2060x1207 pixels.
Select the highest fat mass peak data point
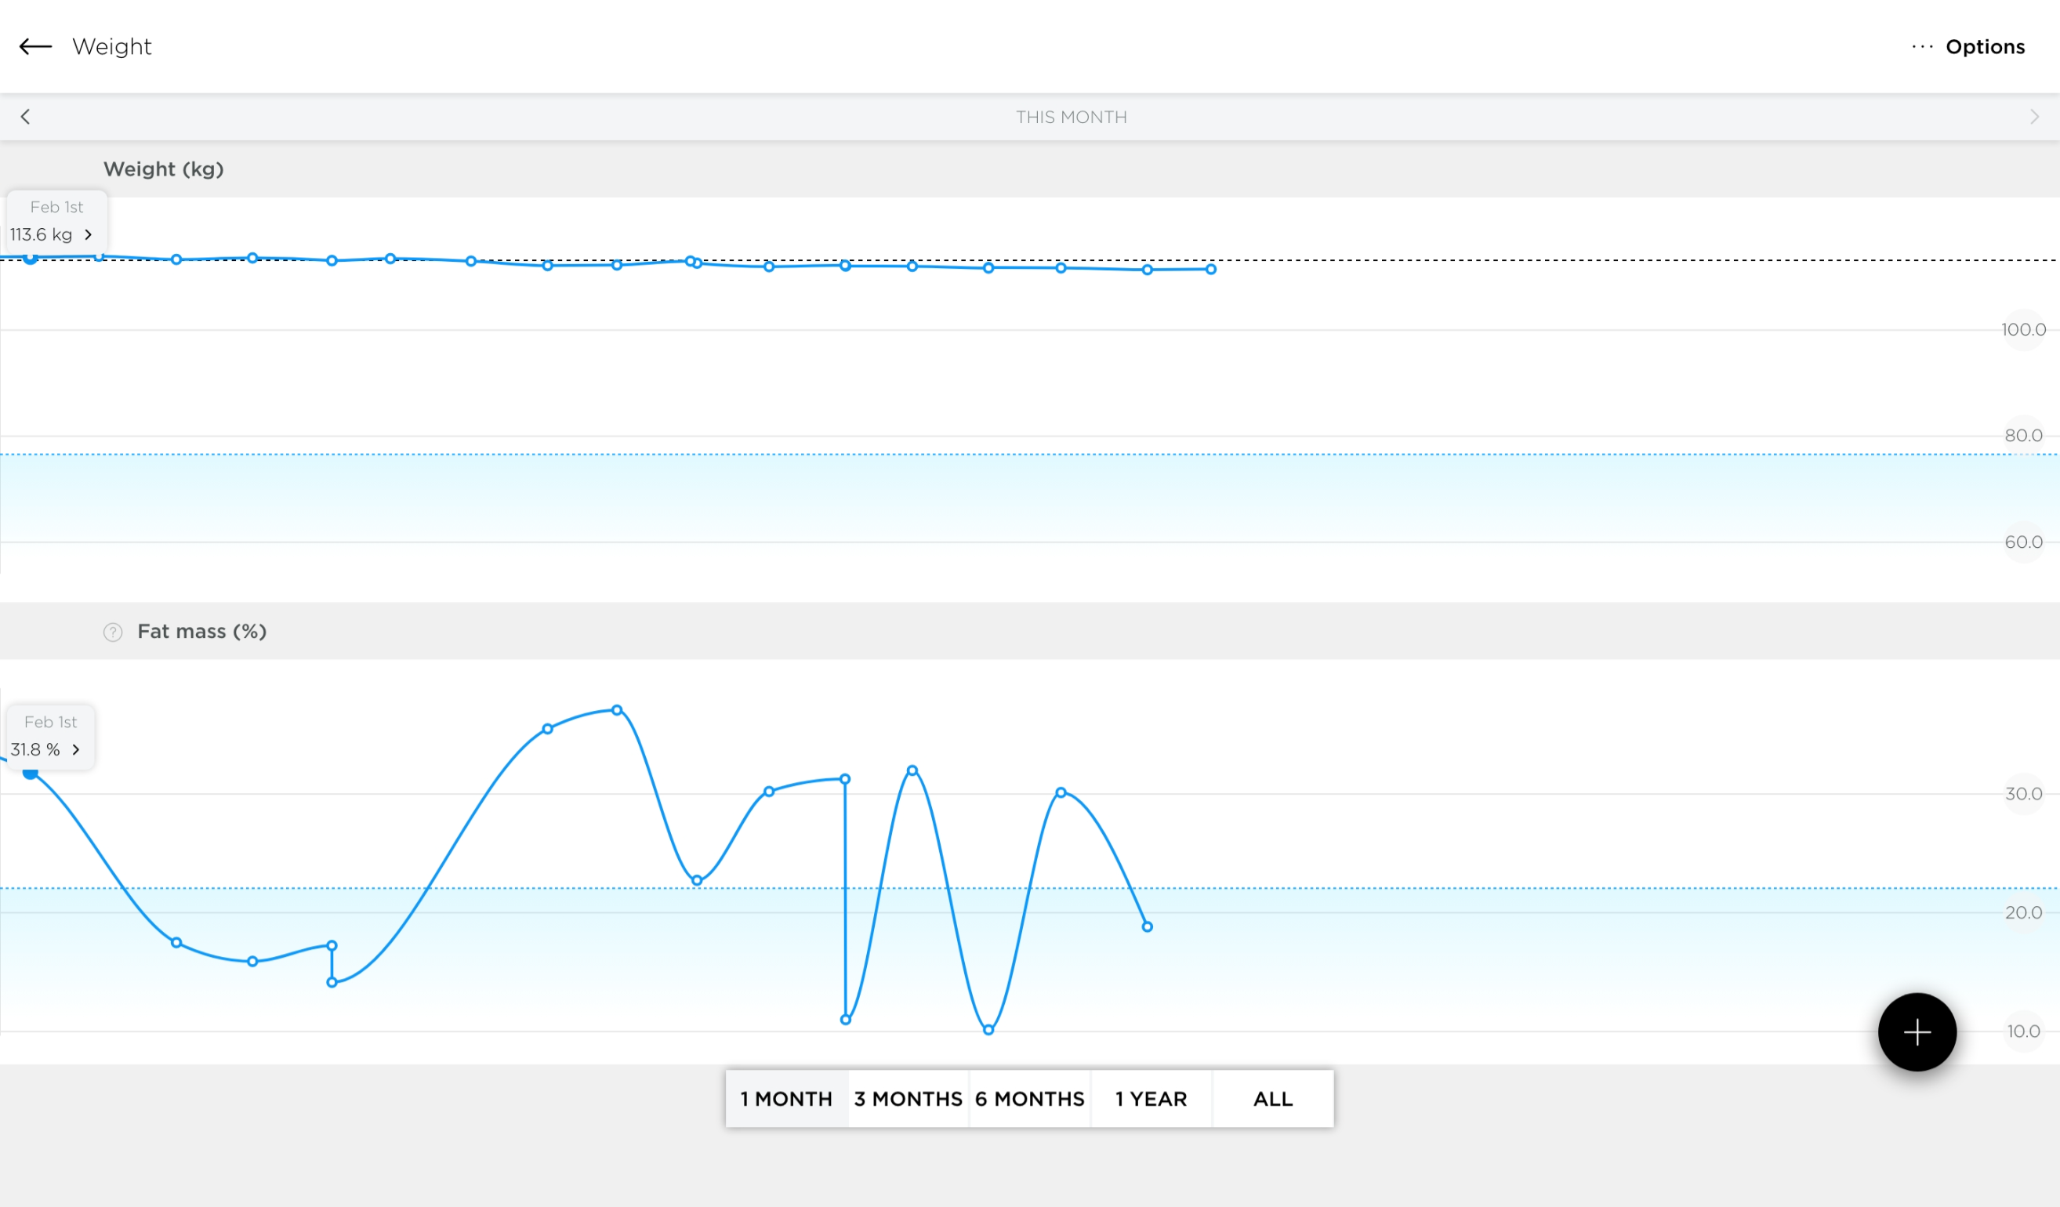click(617, 710)
